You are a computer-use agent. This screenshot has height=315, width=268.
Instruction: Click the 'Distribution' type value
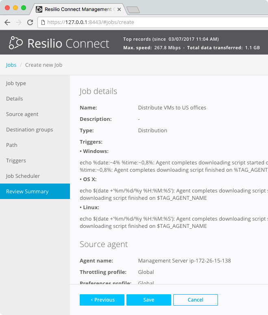tap(153, 130)
